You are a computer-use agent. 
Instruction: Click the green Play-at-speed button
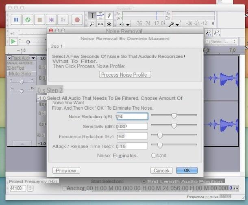13,42
